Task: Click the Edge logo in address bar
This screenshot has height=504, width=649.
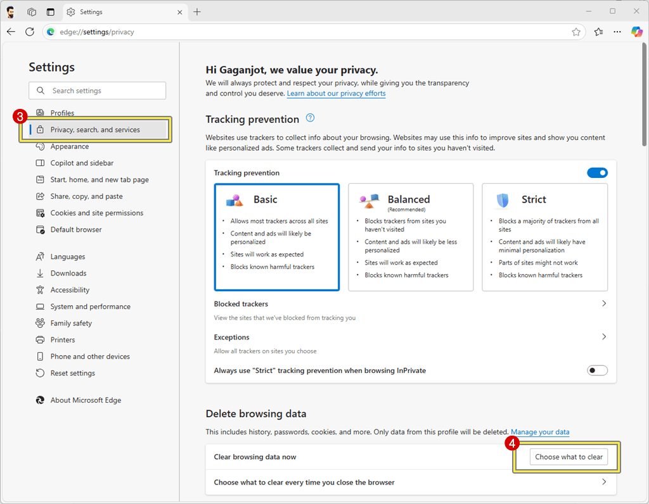Action: (51, 32)
